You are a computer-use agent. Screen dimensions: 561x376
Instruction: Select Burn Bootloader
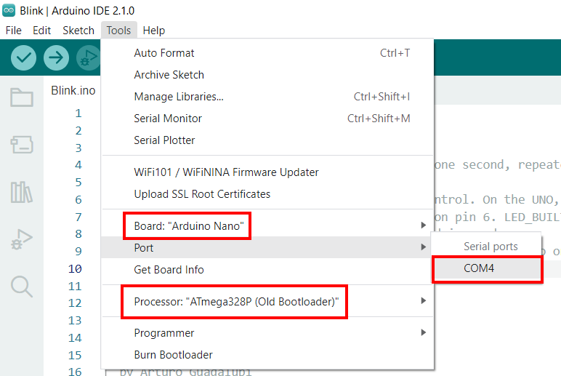(x=267, y=355)
